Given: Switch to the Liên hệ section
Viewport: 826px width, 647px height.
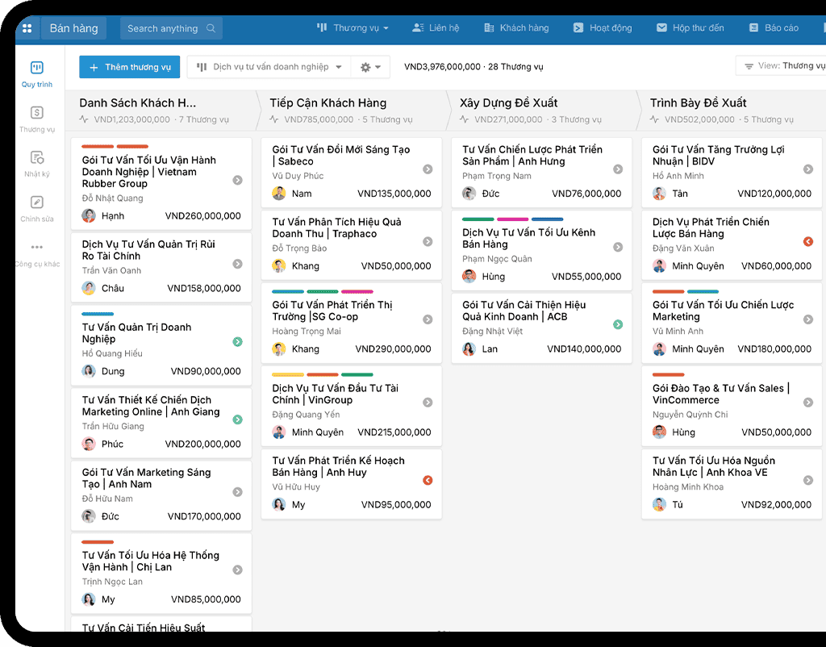Looking at the screenshot, I should coord(436,27).
